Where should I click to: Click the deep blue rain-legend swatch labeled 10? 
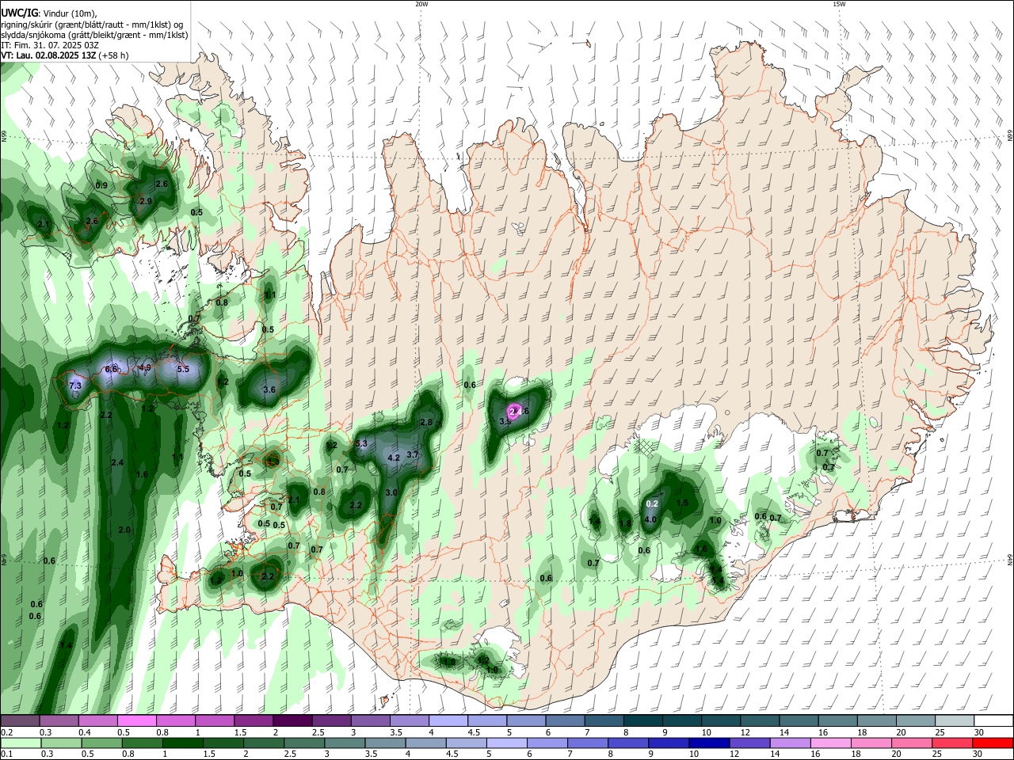click(x=710, y=743)
